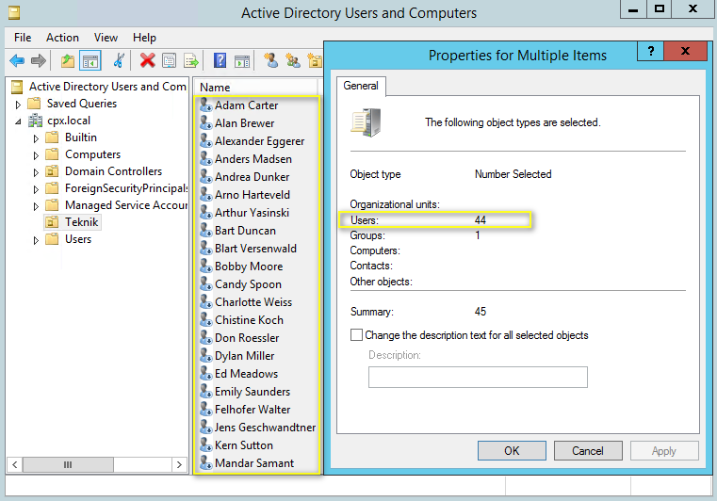Select the user Alexander Eggerer
Viewport: 717px width, 501px height.
coord(259,141)
